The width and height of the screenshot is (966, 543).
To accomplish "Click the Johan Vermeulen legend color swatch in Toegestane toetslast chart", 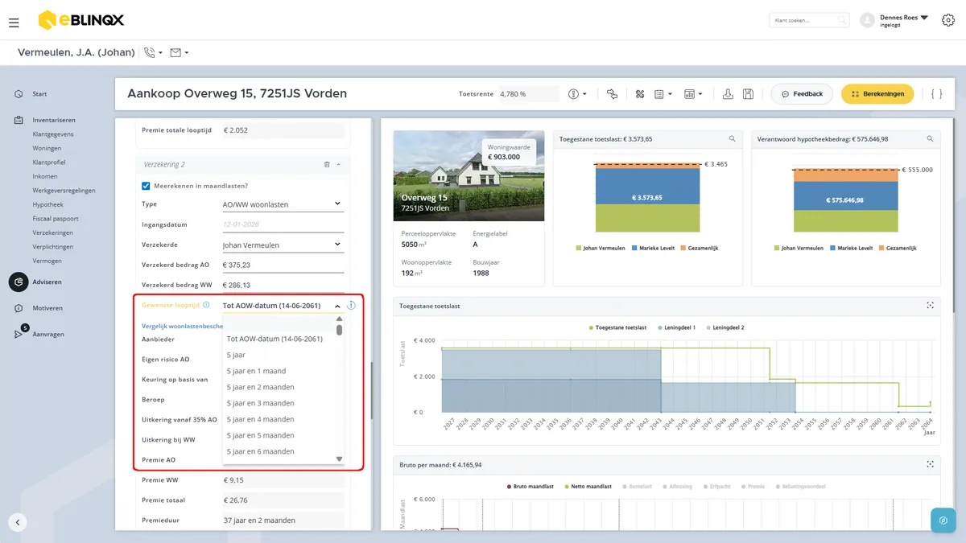I will (577, 249).
